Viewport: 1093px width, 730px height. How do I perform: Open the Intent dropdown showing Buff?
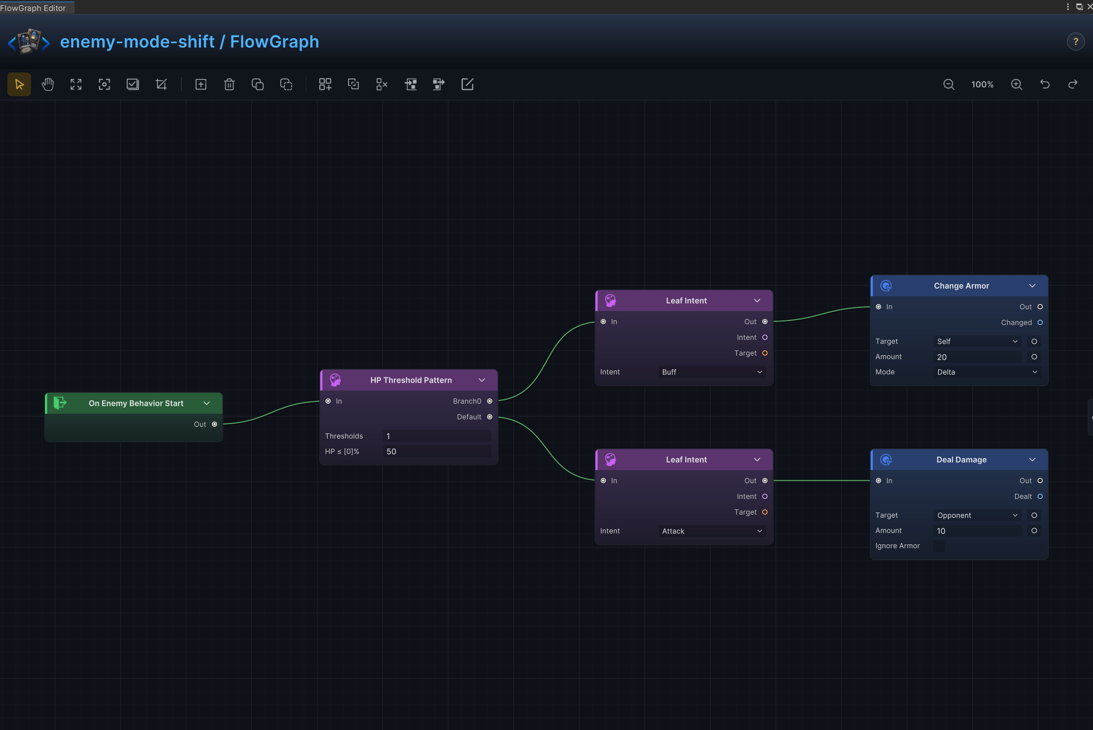(712, 372)
